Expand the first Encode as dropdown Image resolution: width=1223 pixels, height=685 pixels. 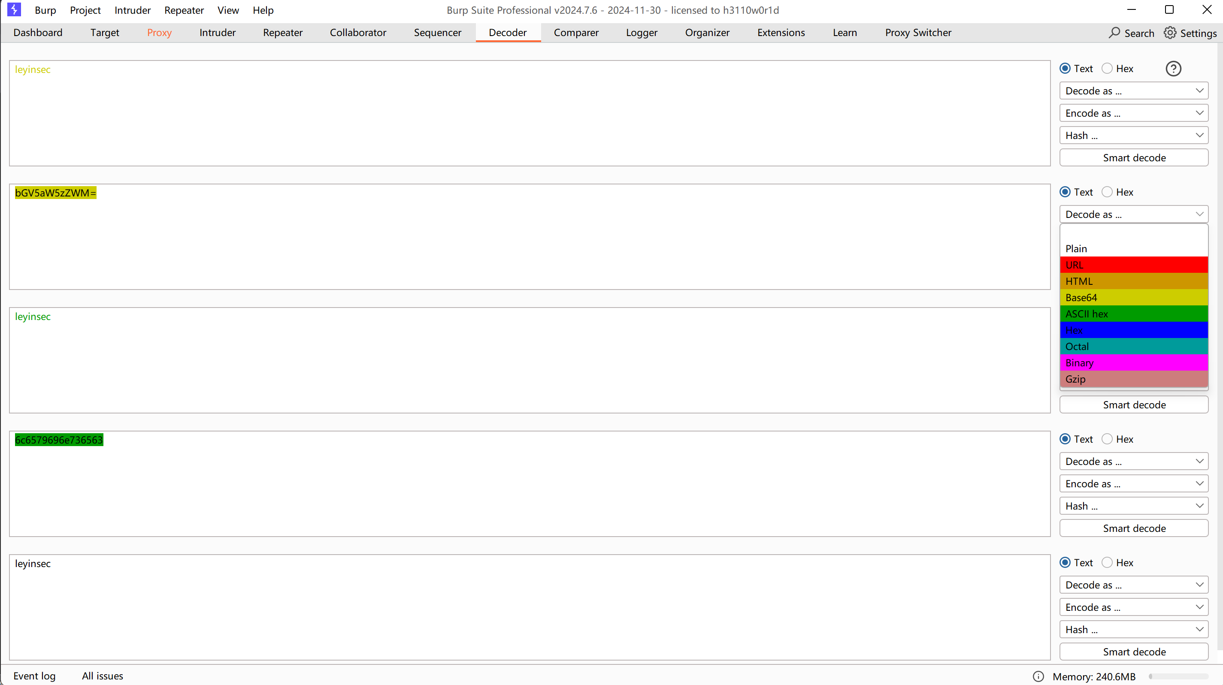(x=1134, y=113)
